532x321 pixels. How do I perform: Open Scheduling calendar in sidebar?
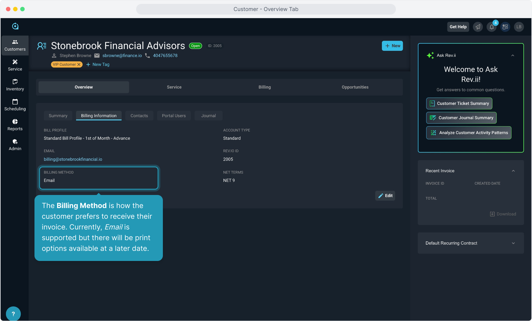pyautogui.click(x=15, y=105)
